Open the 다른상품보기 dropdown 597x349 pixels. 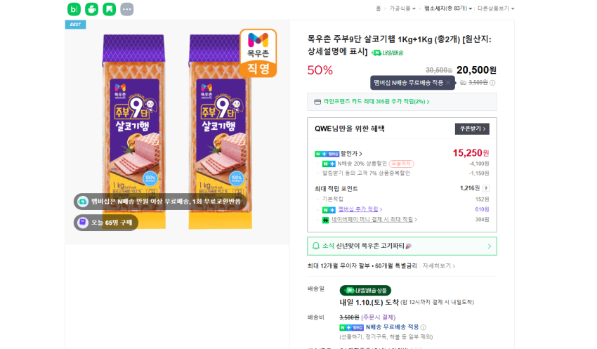point(495,8)
